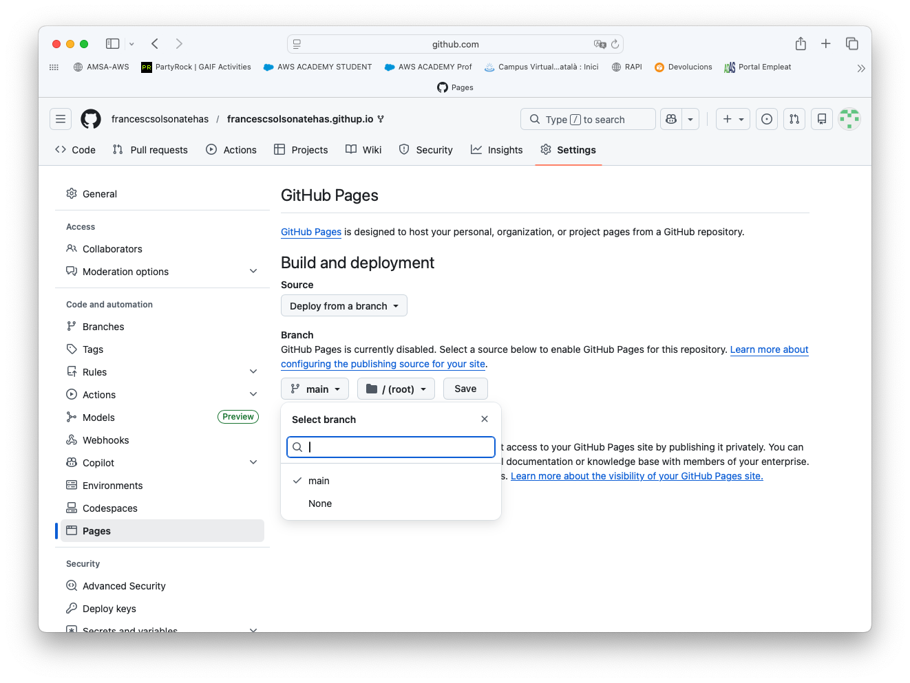
Task: Open pull requests icon in header
Action: (794, 119)
